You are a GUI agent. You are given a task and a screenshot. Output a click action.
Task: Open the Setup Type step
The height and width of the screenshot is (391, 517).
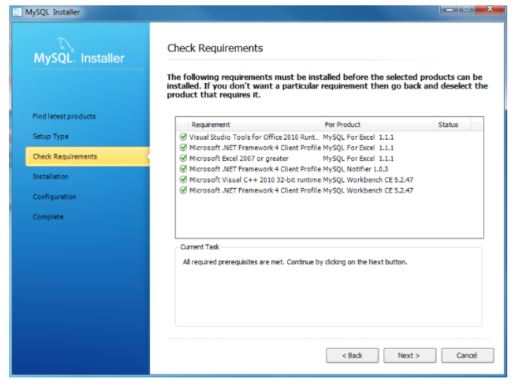(x=50, y=137)
